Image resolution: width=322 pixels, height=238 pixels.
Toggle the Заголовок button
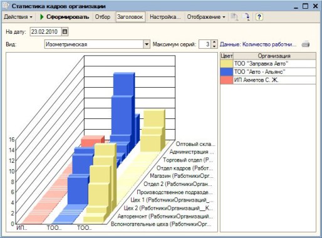[130, 17]
